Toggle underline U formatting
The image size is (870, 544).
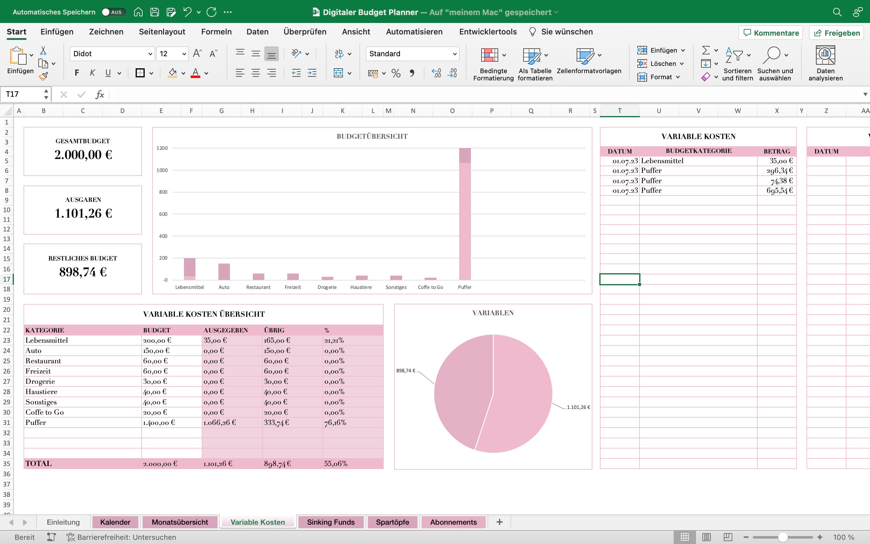[108, 73]
